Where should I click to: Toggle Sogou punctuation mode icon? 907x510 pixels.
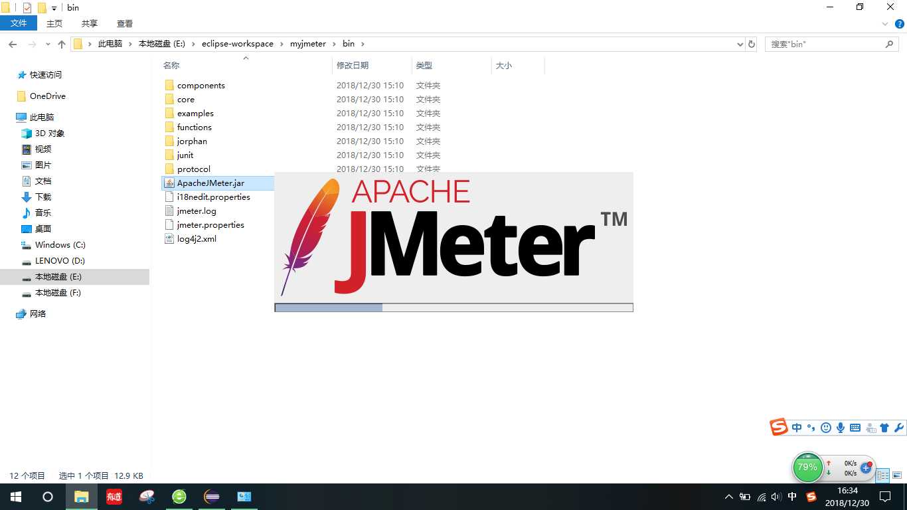(811, 428)
